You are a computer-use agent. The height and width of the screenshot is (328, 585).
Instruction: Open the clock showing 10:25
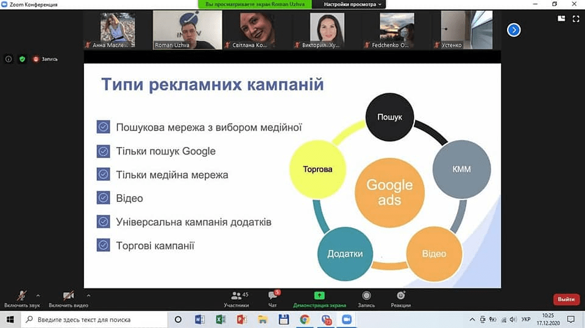[x=548, y=319]
